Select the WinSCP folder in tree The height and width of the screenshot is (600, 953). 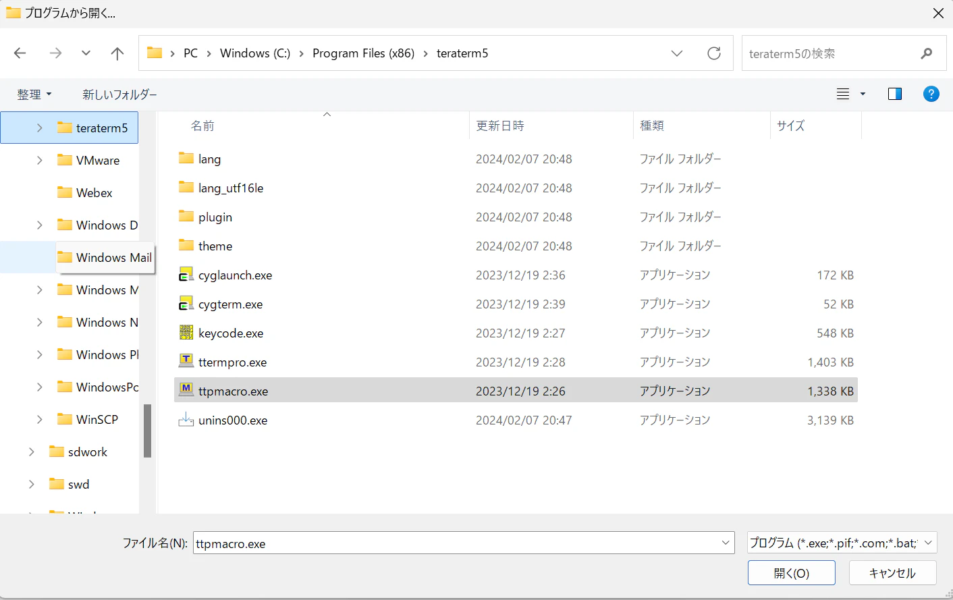pyautogui.click(x=97, y=419)
